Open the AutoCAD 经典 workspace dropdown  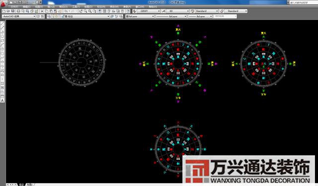tap(19, 16)
